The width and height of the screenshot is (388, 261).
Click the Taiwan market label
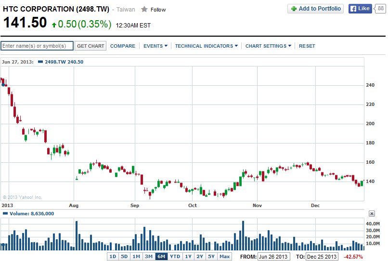pyautogui.click(x=126, y=10)
